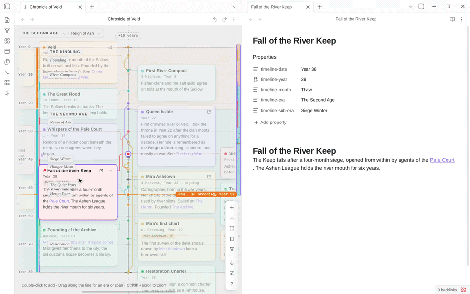The image size is (470, 294).
Task: Open timeline display settings sliders
Action: pos(232,273)
